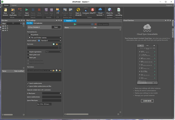Enable the Regular expressions checkbox
Viewport: 175px width, 120px height.
point(28,52)
